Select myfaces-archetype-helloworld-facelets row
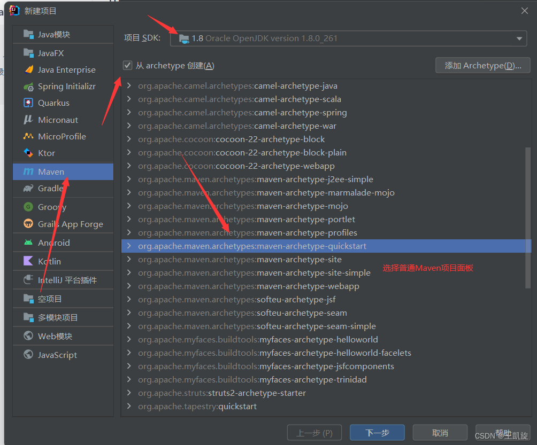The image size is (537, 445). pos(326,353)
